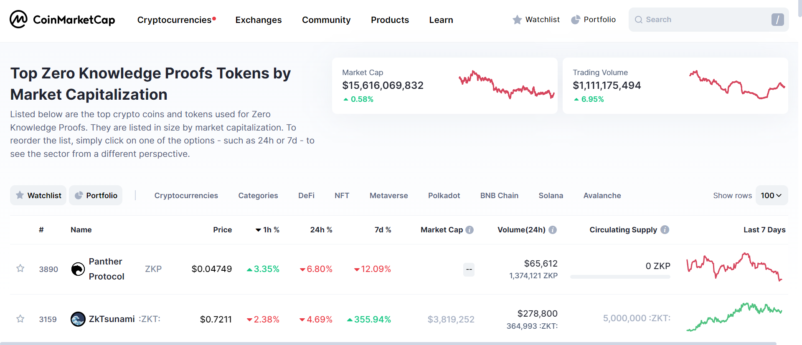Click Panther Protocol rank 3890
The height and width of the screenshot is (345, 802).
[48, 269]
